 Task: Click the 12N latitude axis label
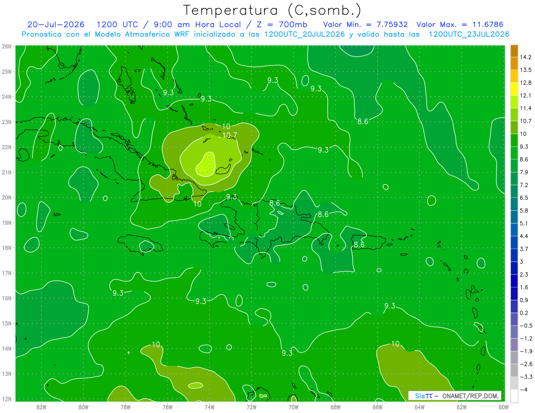click(x=7, y=399)
